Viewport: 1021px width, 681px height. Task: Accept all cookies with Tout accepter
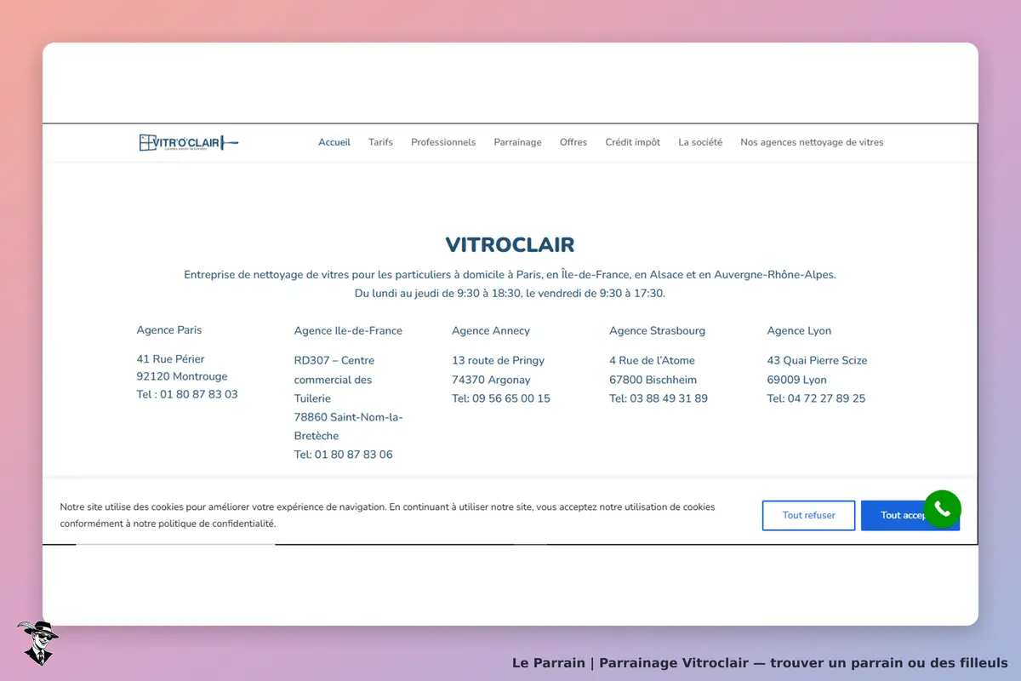(910, 515)
